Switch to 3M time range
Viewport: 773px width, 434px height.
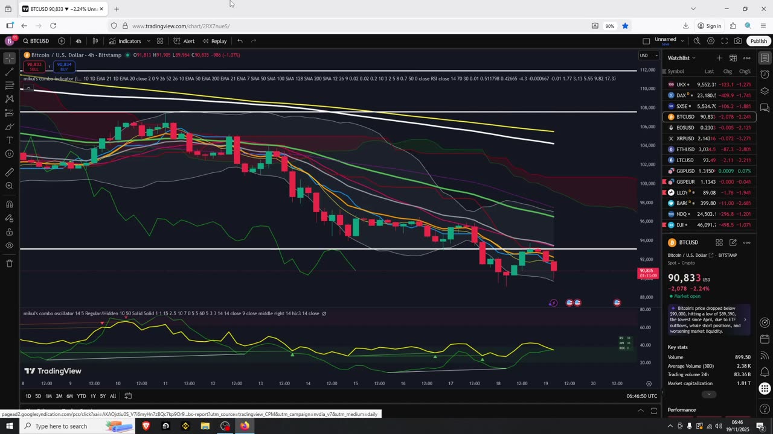coord(59,396)
